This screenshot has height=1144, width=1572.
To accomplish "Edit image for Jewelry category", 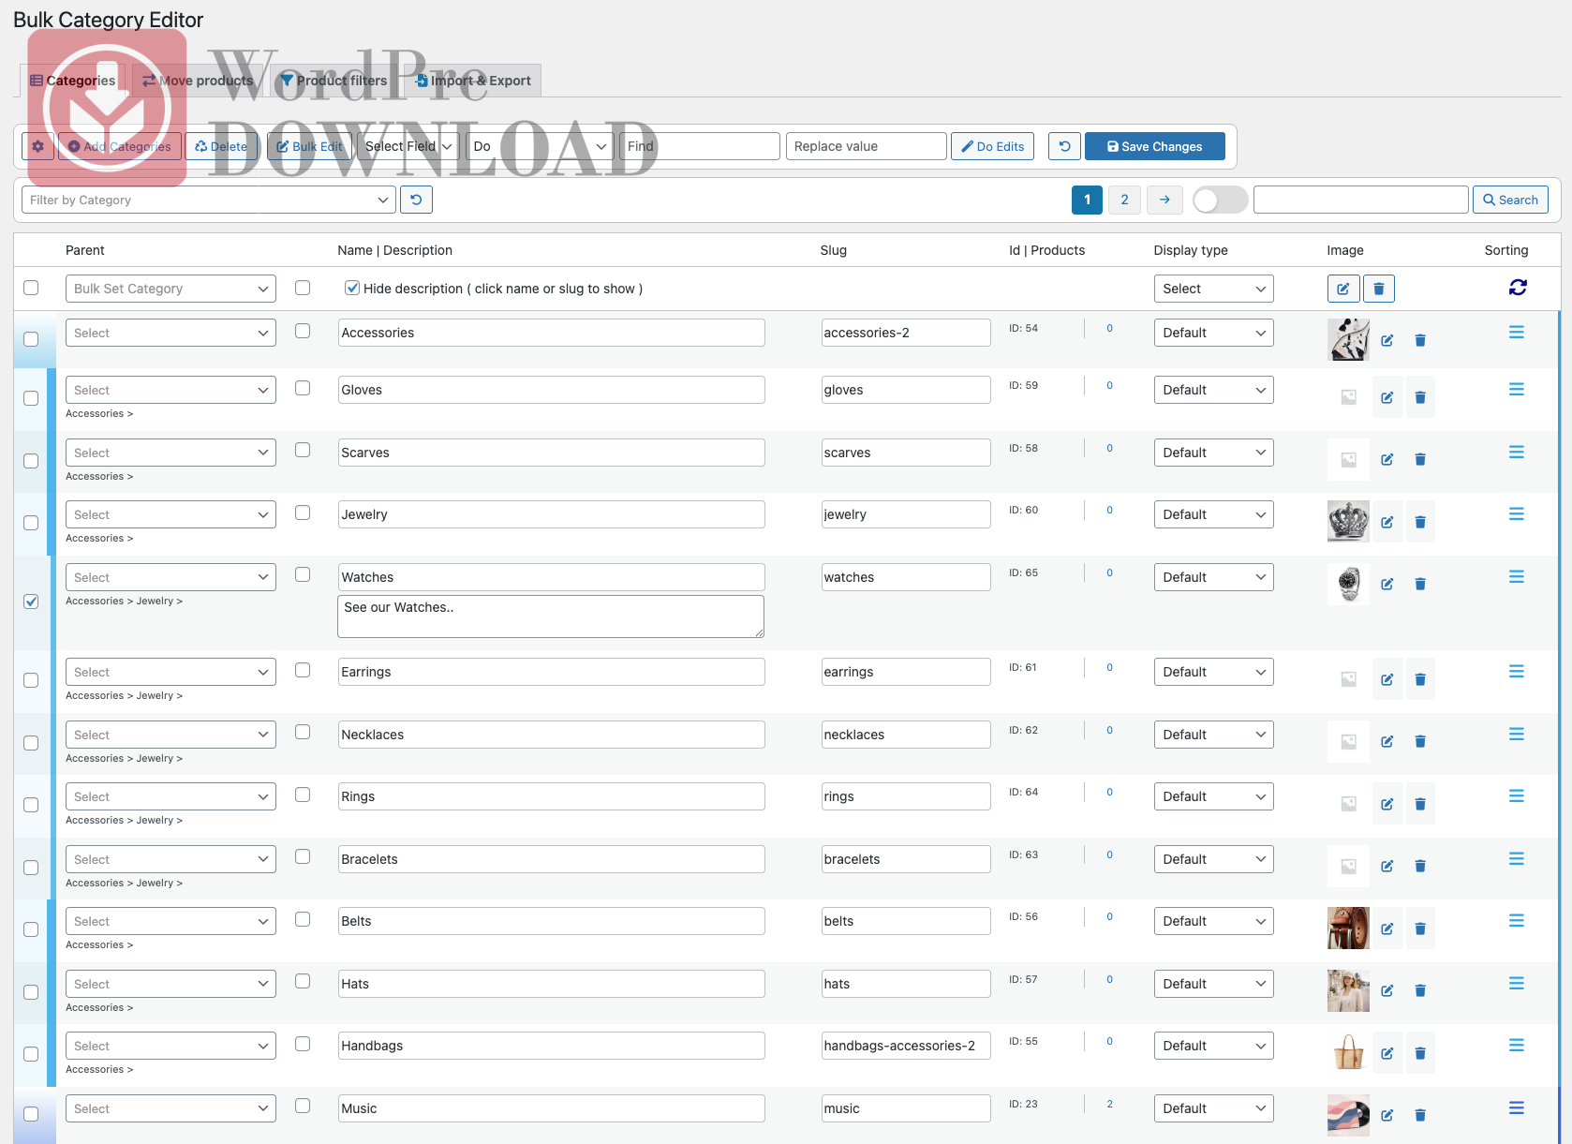I will pos(1387,522).
